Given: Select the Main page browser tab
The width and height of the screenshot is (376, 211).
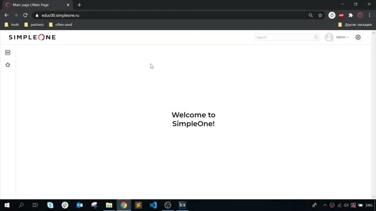Looking at the screenshot, I should point(37,5).
